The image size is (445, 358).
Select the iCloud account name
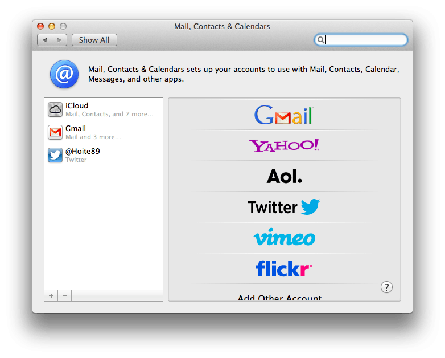[x=77, y=106]
